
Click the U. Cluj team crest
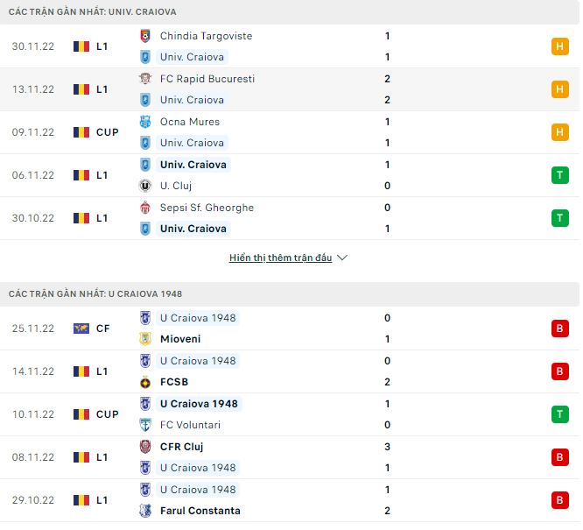[145, 186]
